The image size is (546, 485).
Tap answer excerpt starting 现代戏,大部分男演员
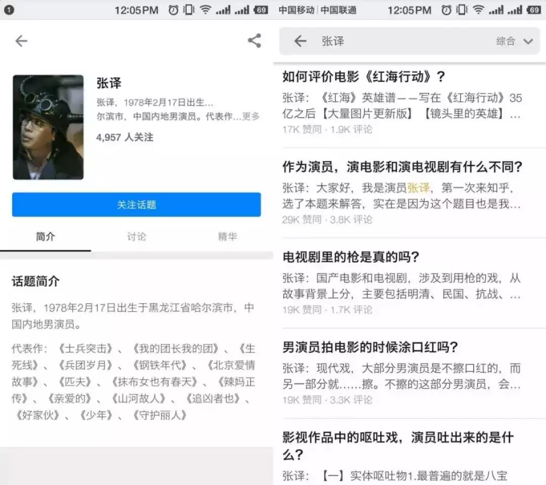[x=402, y=376]
